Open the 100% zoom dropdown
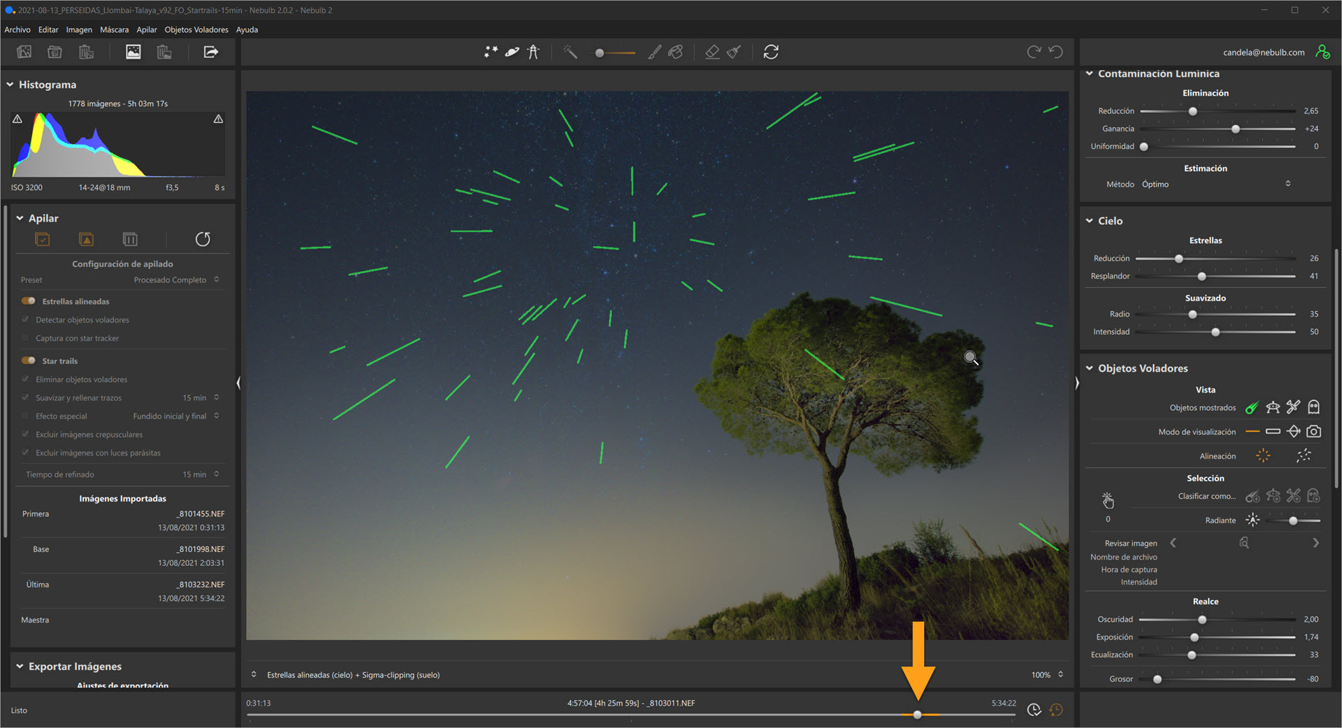This screenshot has width=1342, height=728. (x=1047, y=675)
